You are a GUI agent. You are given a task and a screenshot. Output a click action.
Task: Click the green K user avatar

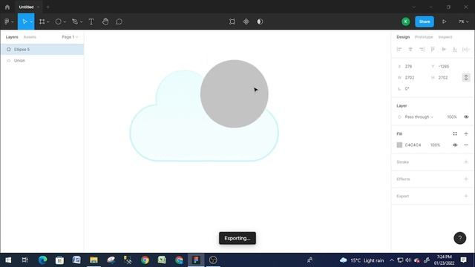406,22
